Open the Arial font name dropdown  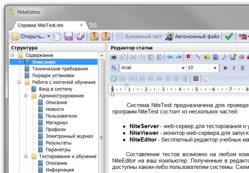click(x=183, y=68)
